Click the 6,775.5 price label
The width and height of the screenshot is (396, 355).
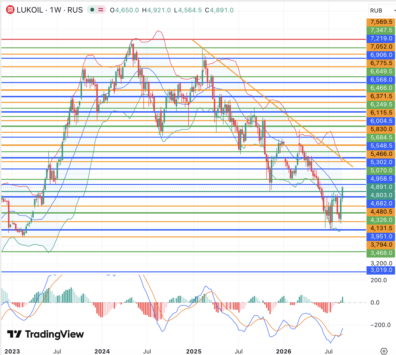tap(381, 63)
